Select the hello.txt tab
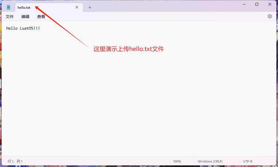The height and width of the screenshot is (167, 278). [x=49, y=7]
